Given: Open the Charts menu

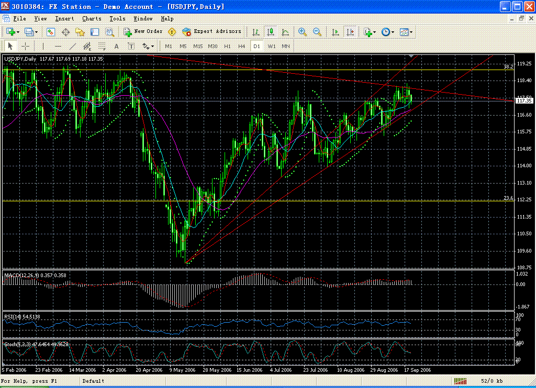Looking at the screenshot, I should [x=92, y=18].
